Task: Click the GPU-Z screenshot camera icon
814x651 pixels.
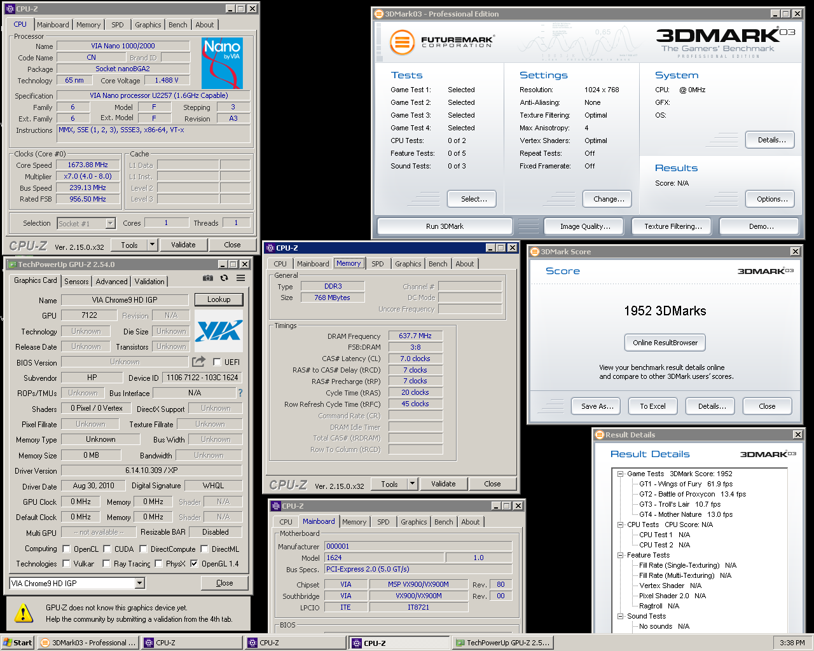Action: point(208,278)
